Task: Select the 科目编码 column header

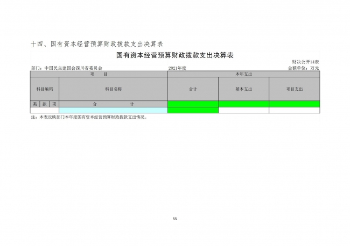Action: click(x=44, y=89)
